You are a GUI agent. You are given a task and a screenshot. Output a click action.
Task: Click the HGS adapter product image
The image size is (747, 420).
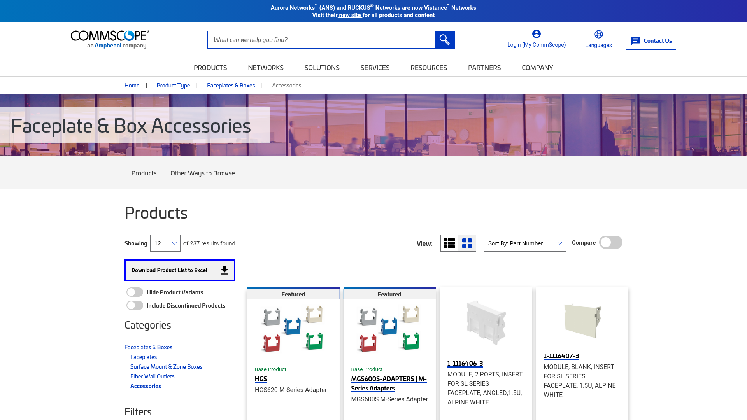tap(293, 329)
